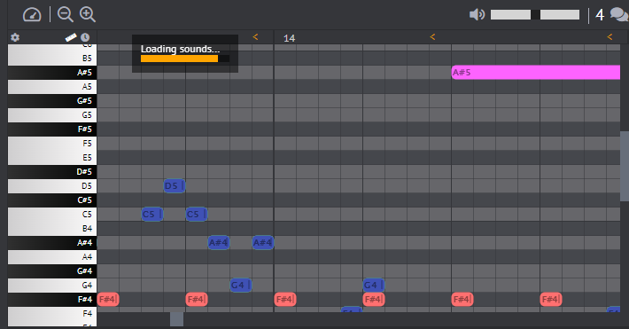This screenshot has width=629, height=329.
Task: Play the F5 piano key
Action: pyautogui.click(x=52, y=144)
